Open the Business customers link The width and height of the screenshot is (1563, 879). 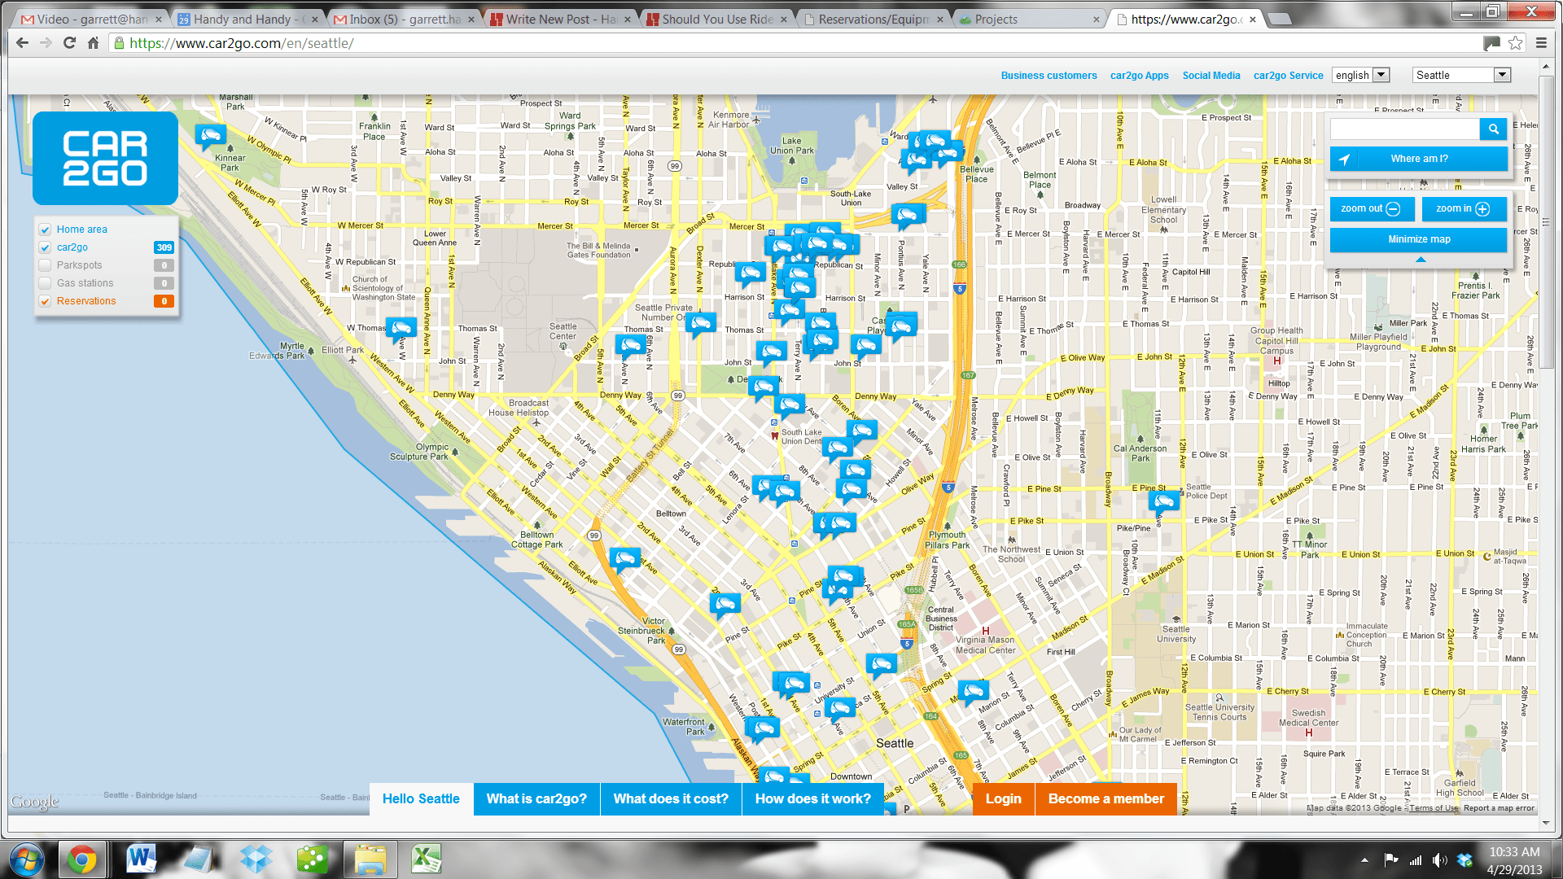click(1049, 75)
